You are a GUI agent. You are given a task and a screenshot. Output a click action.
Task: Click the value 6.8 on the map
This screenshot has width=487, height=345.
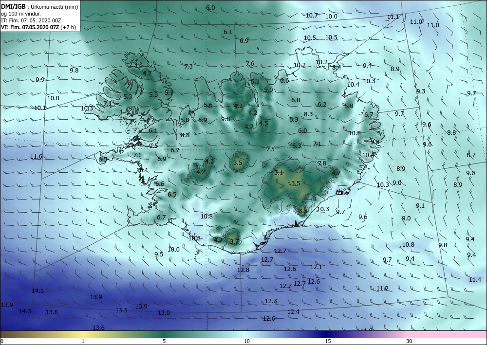296,100
